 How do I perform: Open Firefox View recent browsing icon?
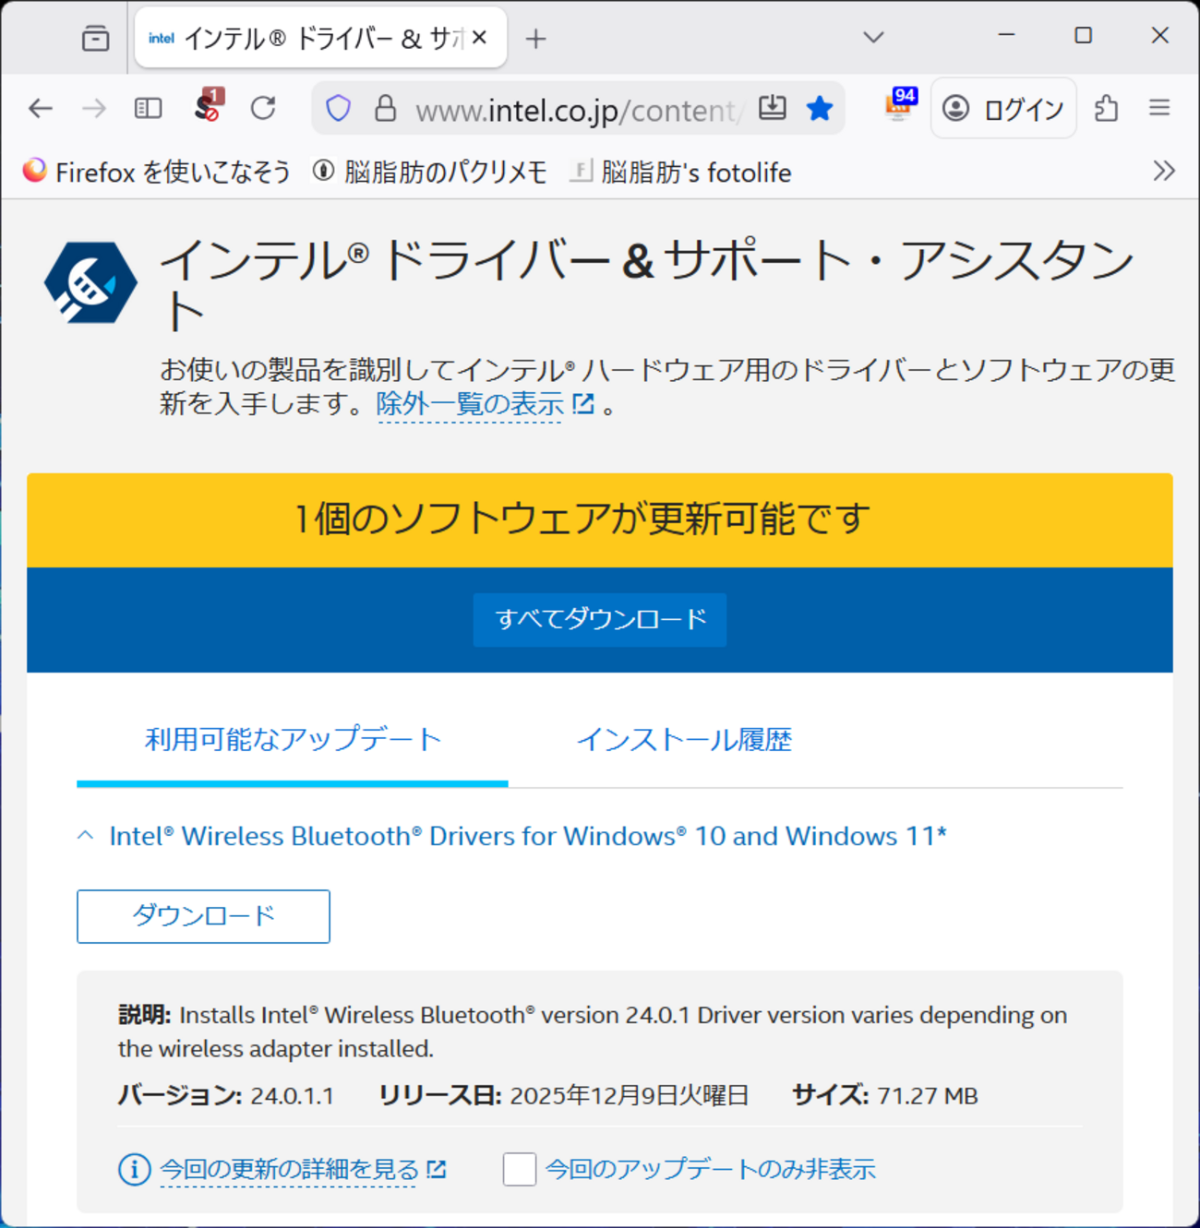[95, 39]
